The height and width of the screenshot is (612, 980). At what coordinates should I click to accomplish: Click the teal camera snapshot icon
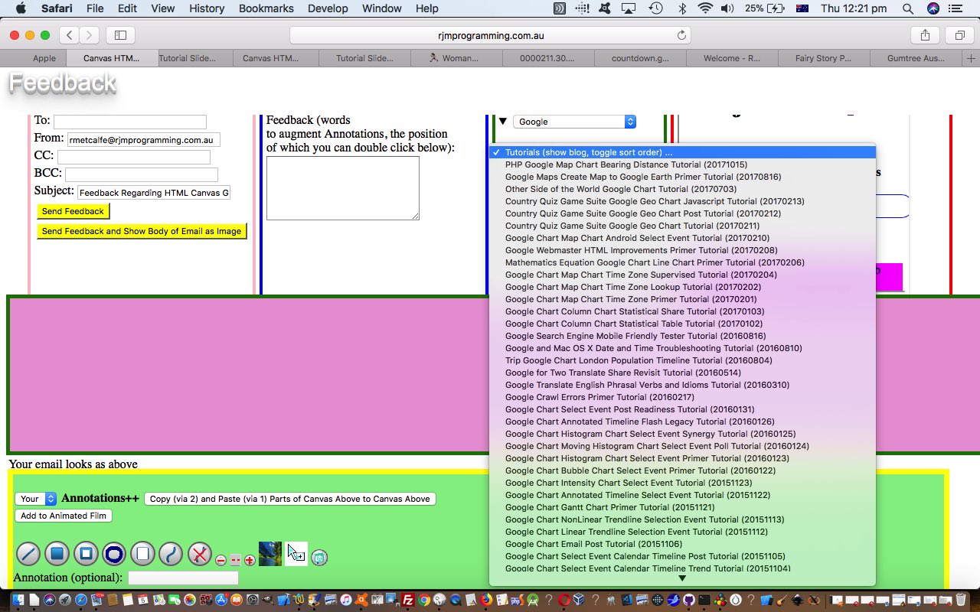(319, 558)
